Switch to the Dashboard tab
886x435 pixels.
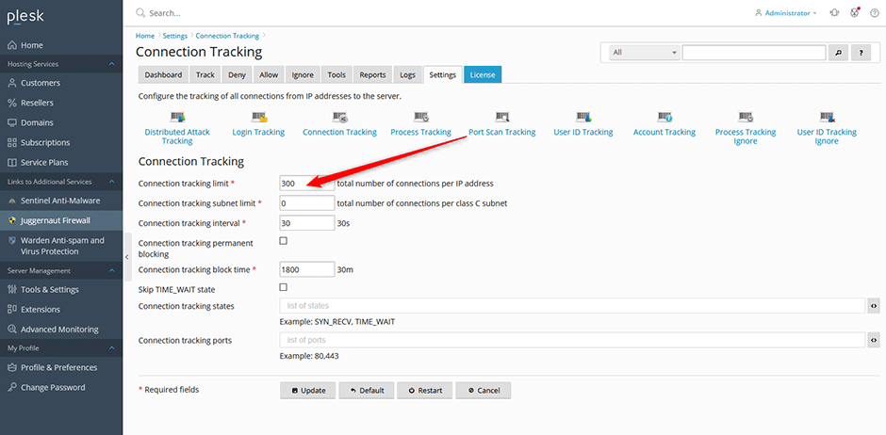coord(163,74)
